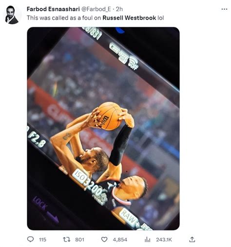Open Farbod Esnaashari display name link
The width and height of the screenshot is (231, 247).
(x=53, y=9)
